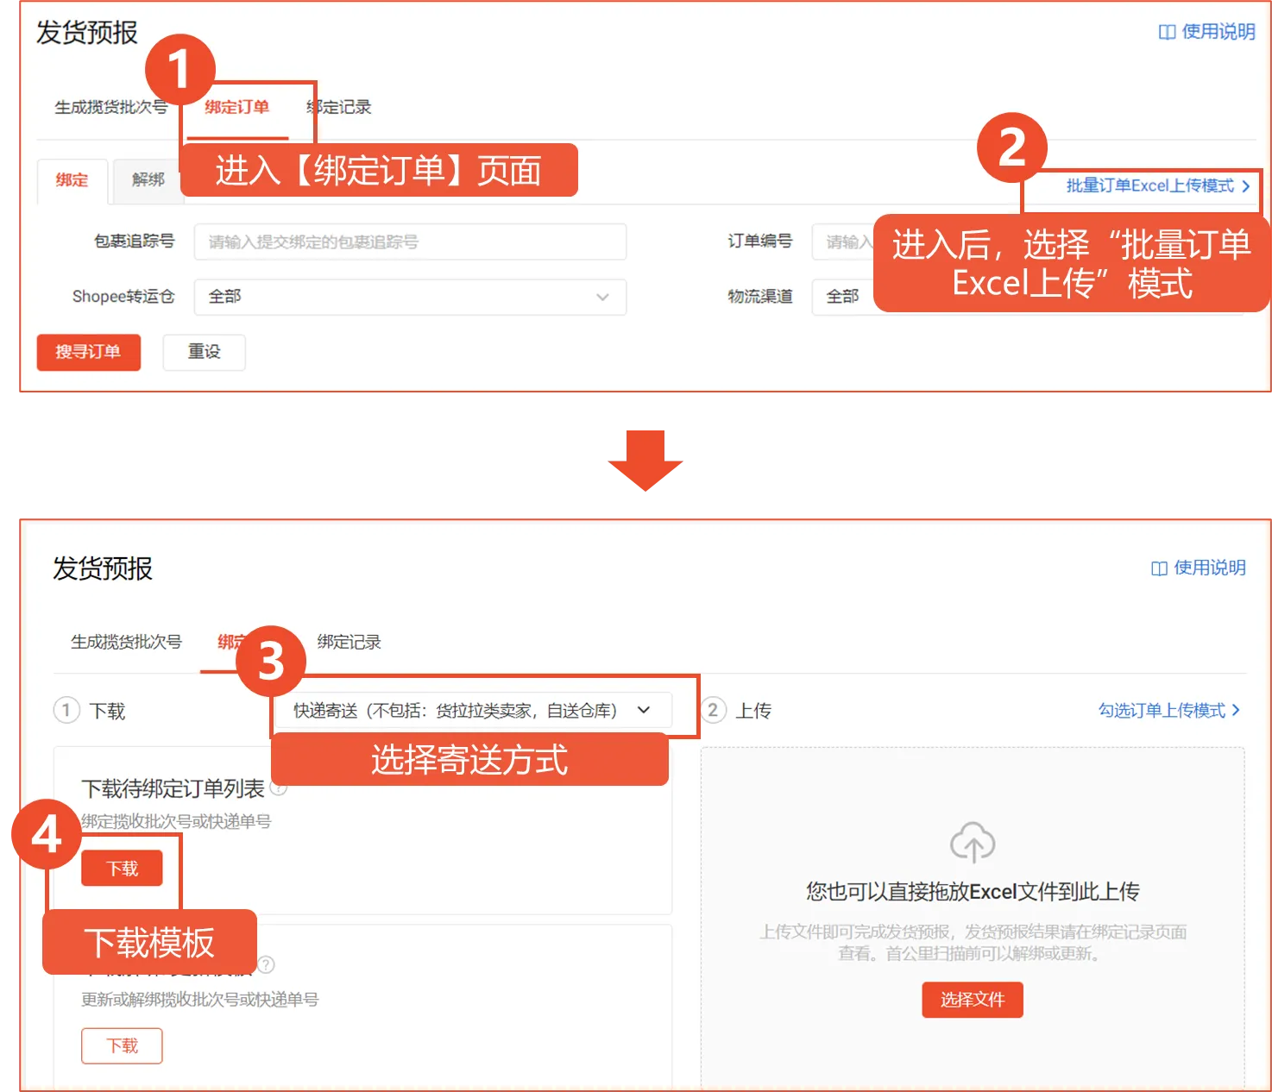Click the question mark icon in lower download section
1272x1092 pixels.
[x=267, y=966]
